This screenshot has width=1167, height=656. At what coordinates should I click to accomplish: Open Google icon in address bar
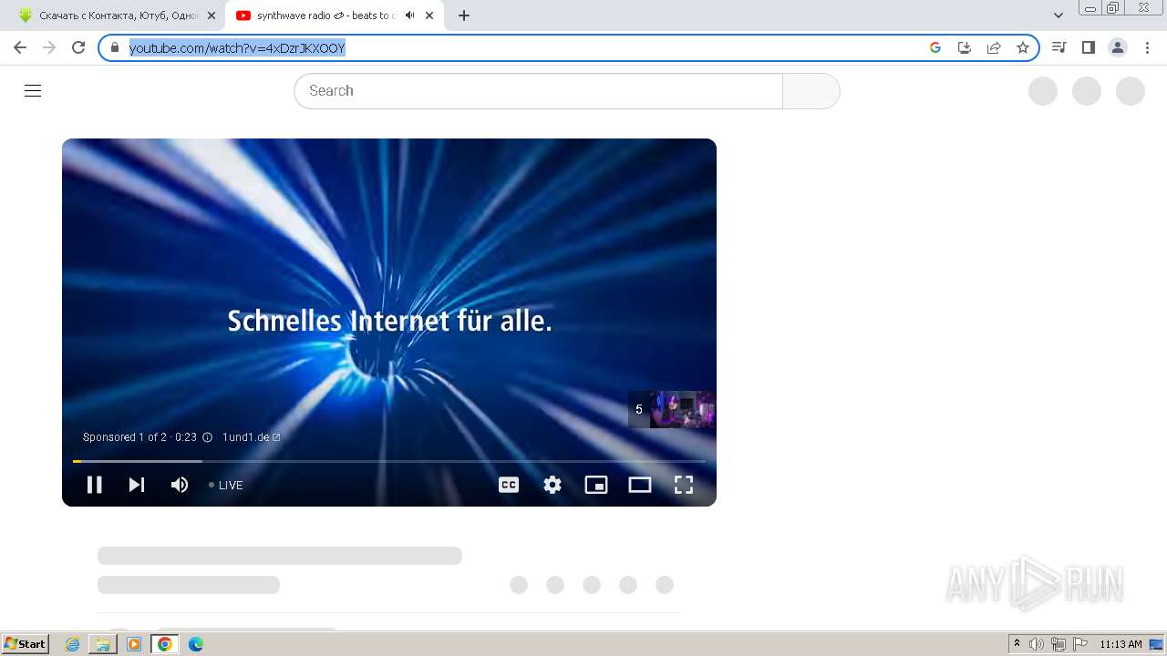tap(935, 47)
